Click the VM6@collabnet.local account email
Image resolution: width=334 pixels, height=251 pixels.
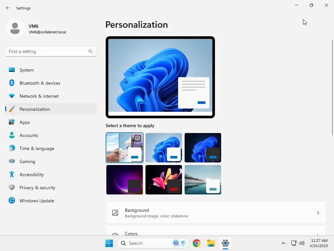point(47,32)
